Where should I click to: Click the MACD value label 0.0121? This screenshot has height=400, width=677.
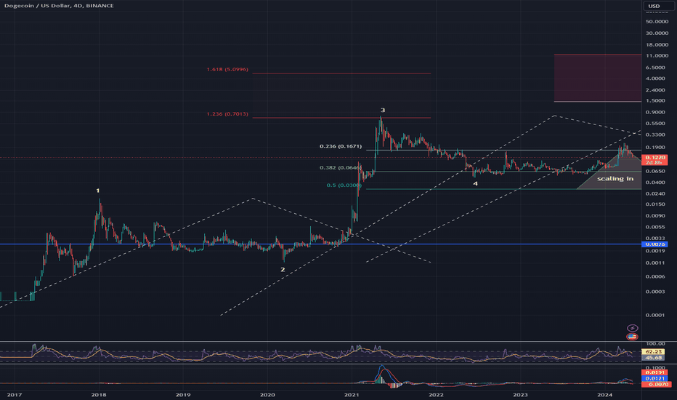point(656,378)
